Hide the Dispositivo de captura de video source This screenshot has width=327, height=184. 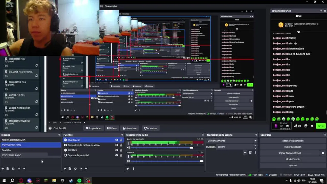pyautogui.click(x=116, y=145)
